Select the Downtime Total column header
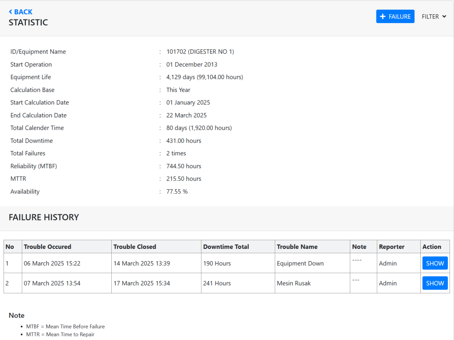454x340 pixels. coord(226,247)
